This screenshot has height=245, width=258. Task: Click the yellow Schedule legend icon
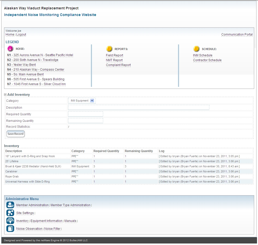196,49
